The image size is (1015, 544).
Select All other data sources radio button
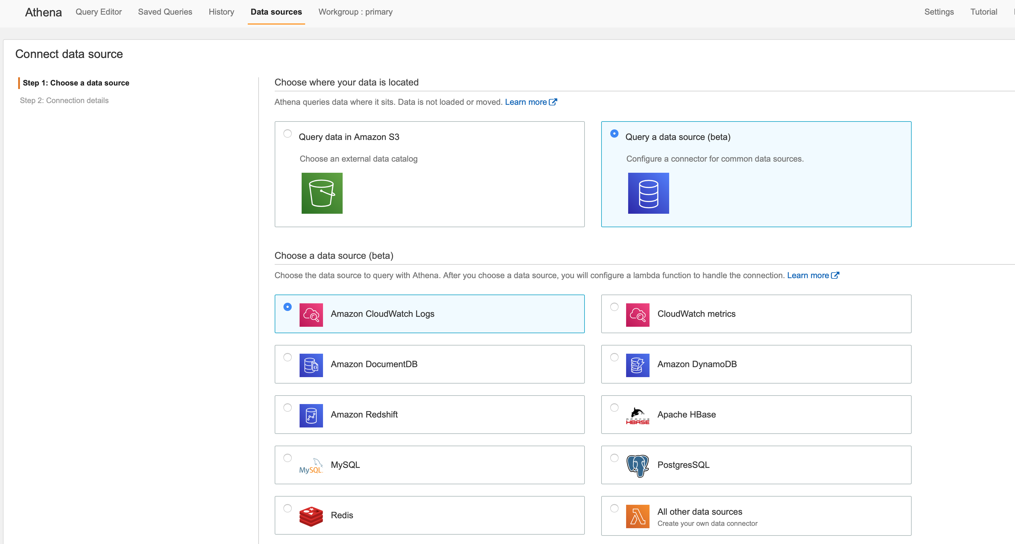point(614,509)
